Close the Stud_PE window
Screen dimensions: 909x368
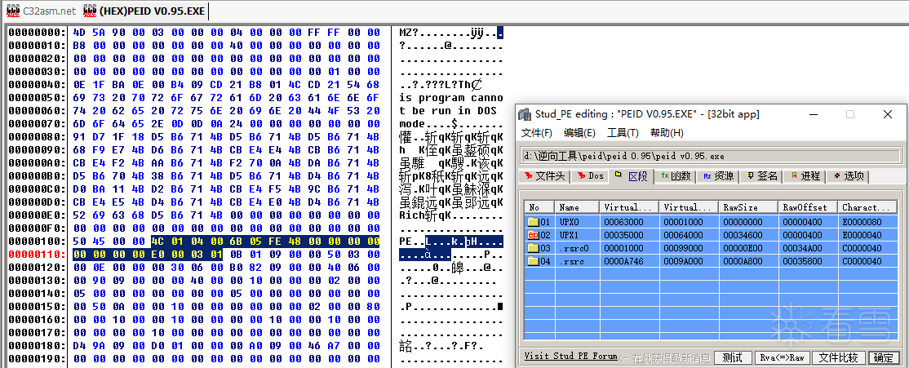pos(888,114)
